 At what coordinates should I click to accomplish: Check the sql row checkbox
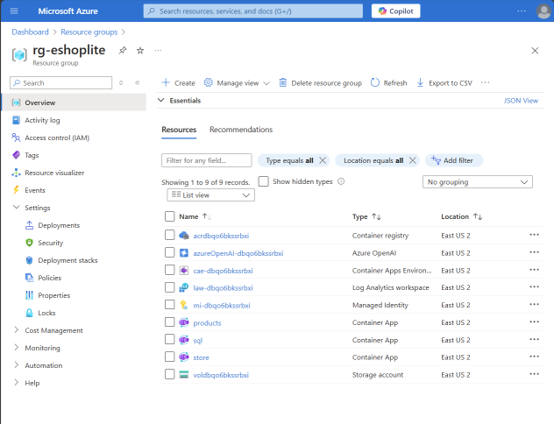169,339
